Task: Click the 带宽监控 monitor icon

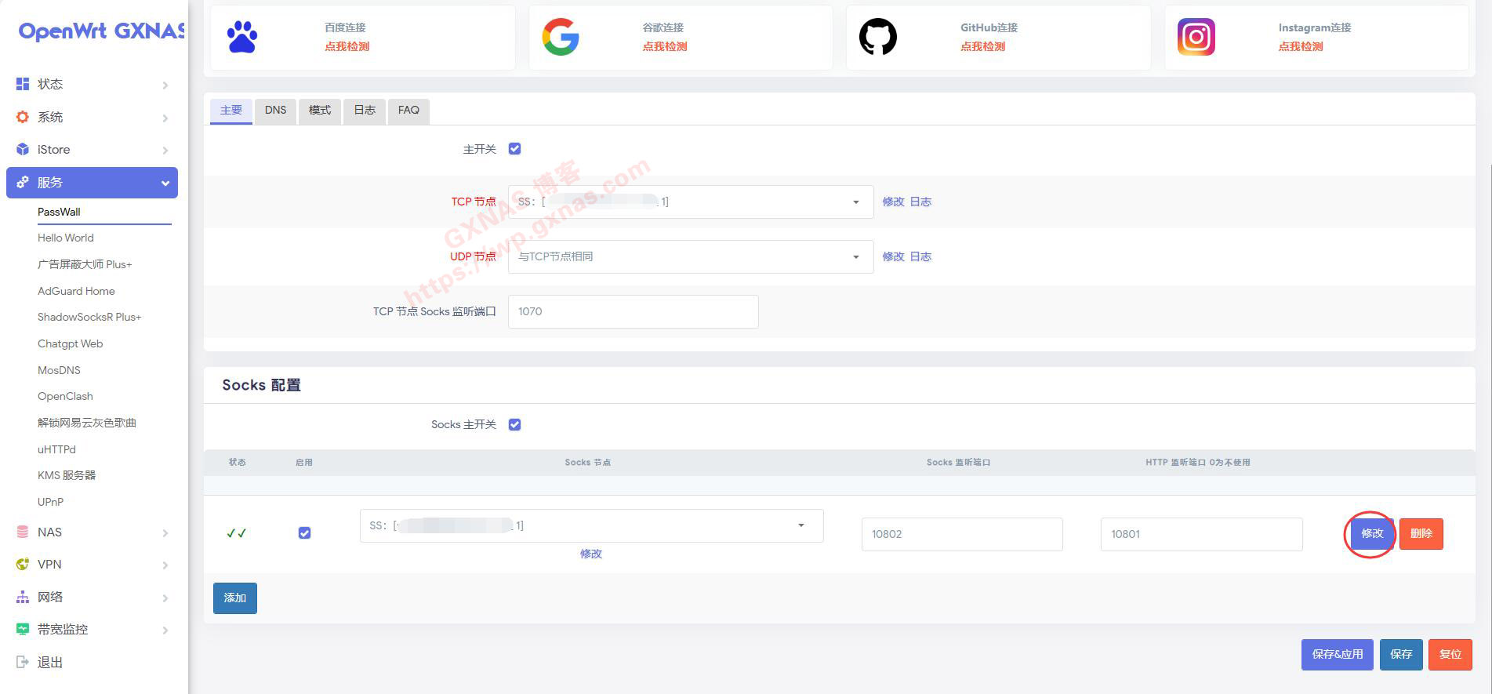Action: (x=23, y=630)
